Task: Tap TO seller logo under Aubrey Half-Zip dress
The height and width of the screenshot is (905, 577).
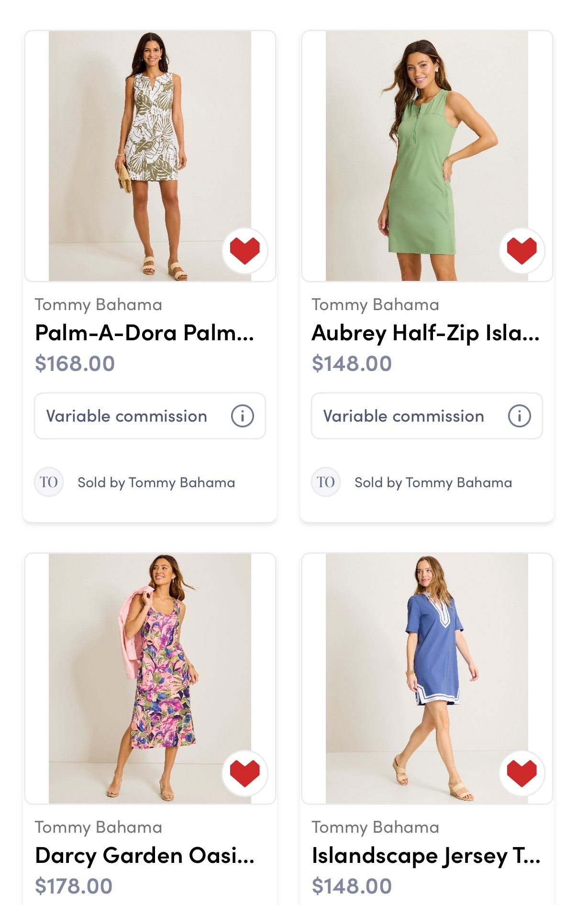Action: coord(326,482)
